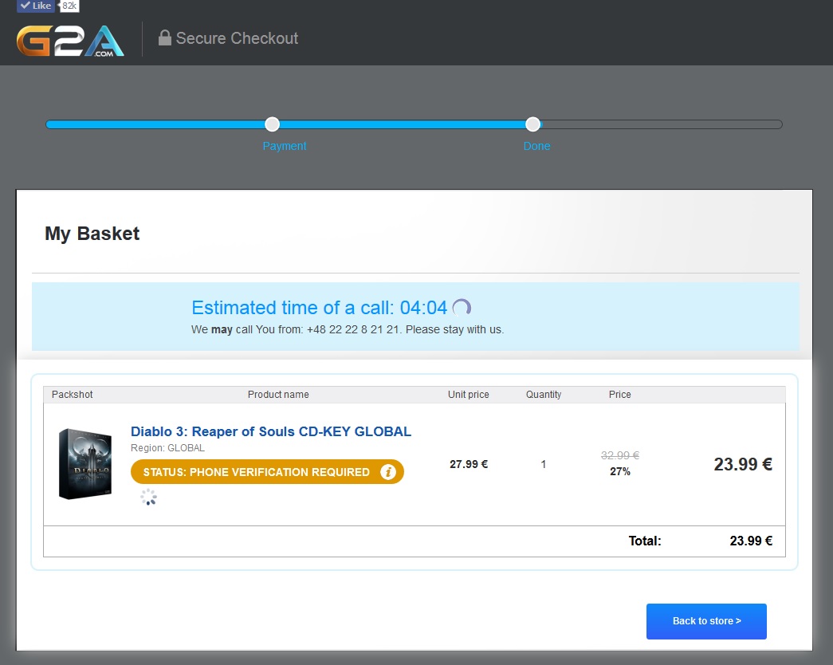Click the info icon on status badge
This screenshot has height=665, width=833.
pyautogui.click(x=388, y=472)
